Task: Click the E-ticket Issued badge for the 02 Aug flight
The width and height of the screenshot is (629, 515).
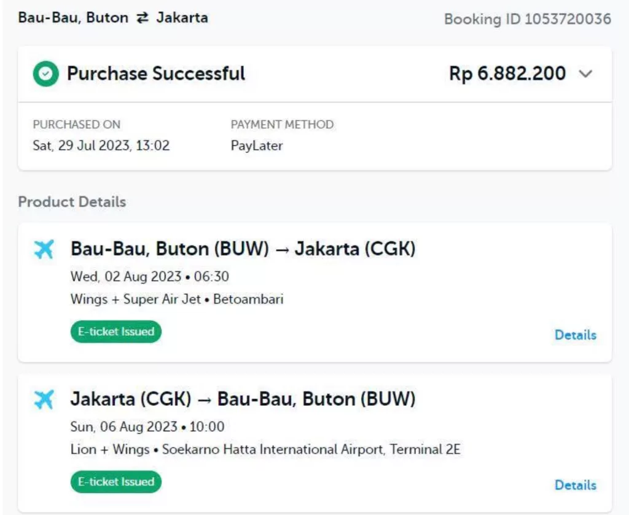Action: (116, 331)
